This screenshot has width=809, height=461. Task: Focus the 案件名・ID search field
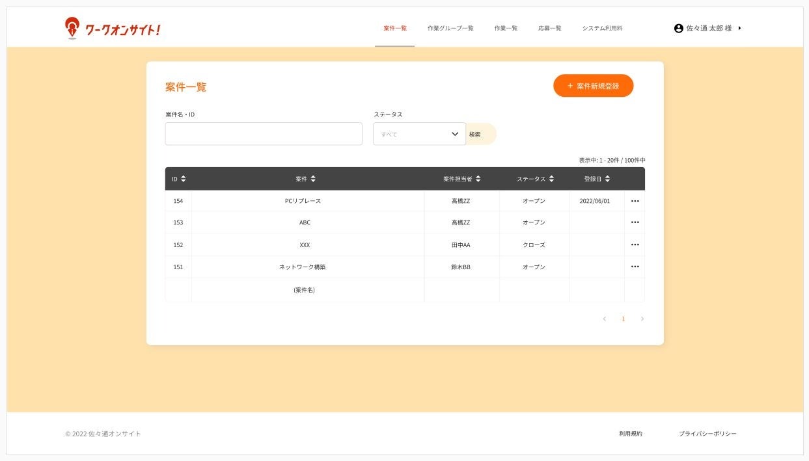point(264,134)
